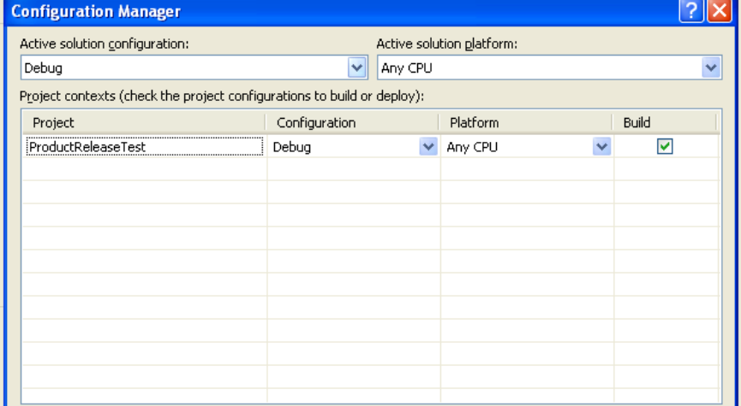Screen dimensions: 741x406
Task: Uncheck the Build checkbox for ProductReleaseTest
Action: [664, 147]
